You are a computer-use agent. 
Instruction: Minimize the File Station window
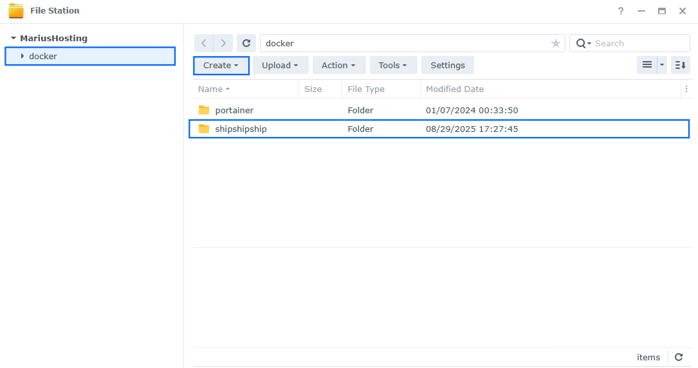(641, 11)
